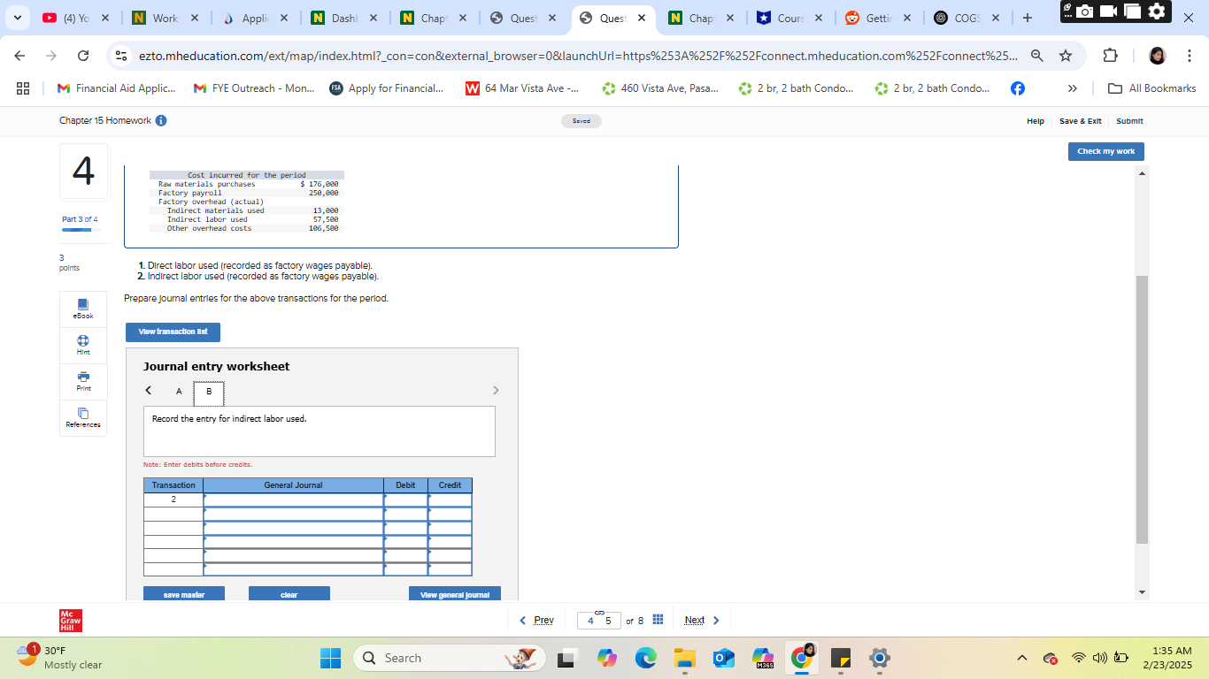Open Sticky Notes from the taskbar
Image resolution: width=1209 pixels, height=679 pixels.
(841, 658)
